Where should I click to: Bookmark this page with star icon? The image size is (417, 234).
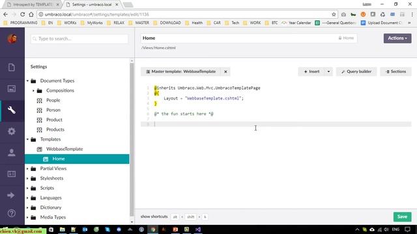click(334, 14)
